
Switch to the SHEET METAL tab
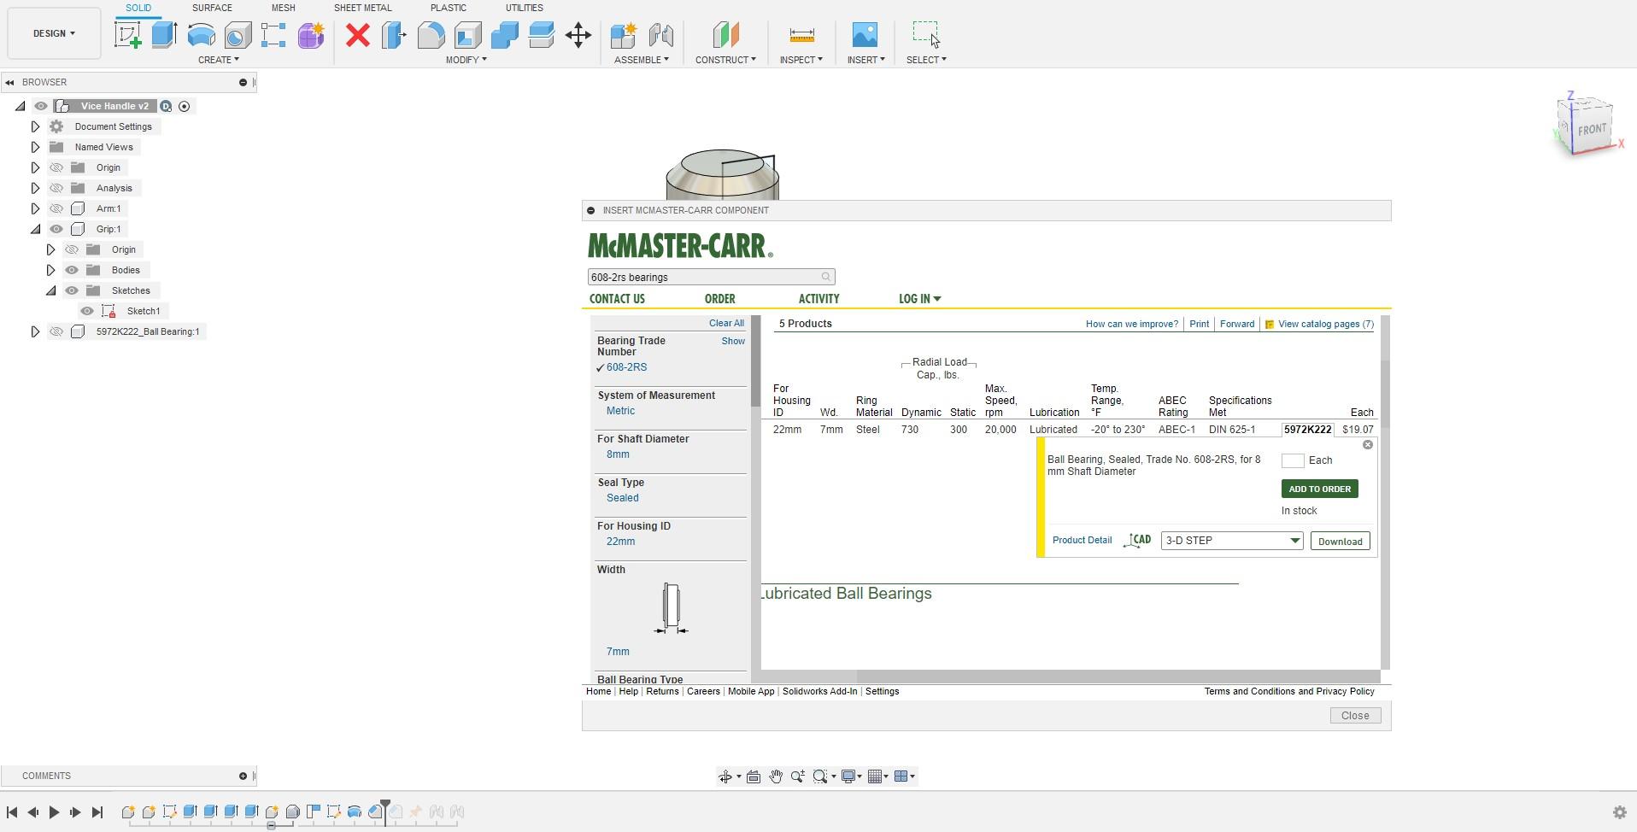(x=362, y=8)
